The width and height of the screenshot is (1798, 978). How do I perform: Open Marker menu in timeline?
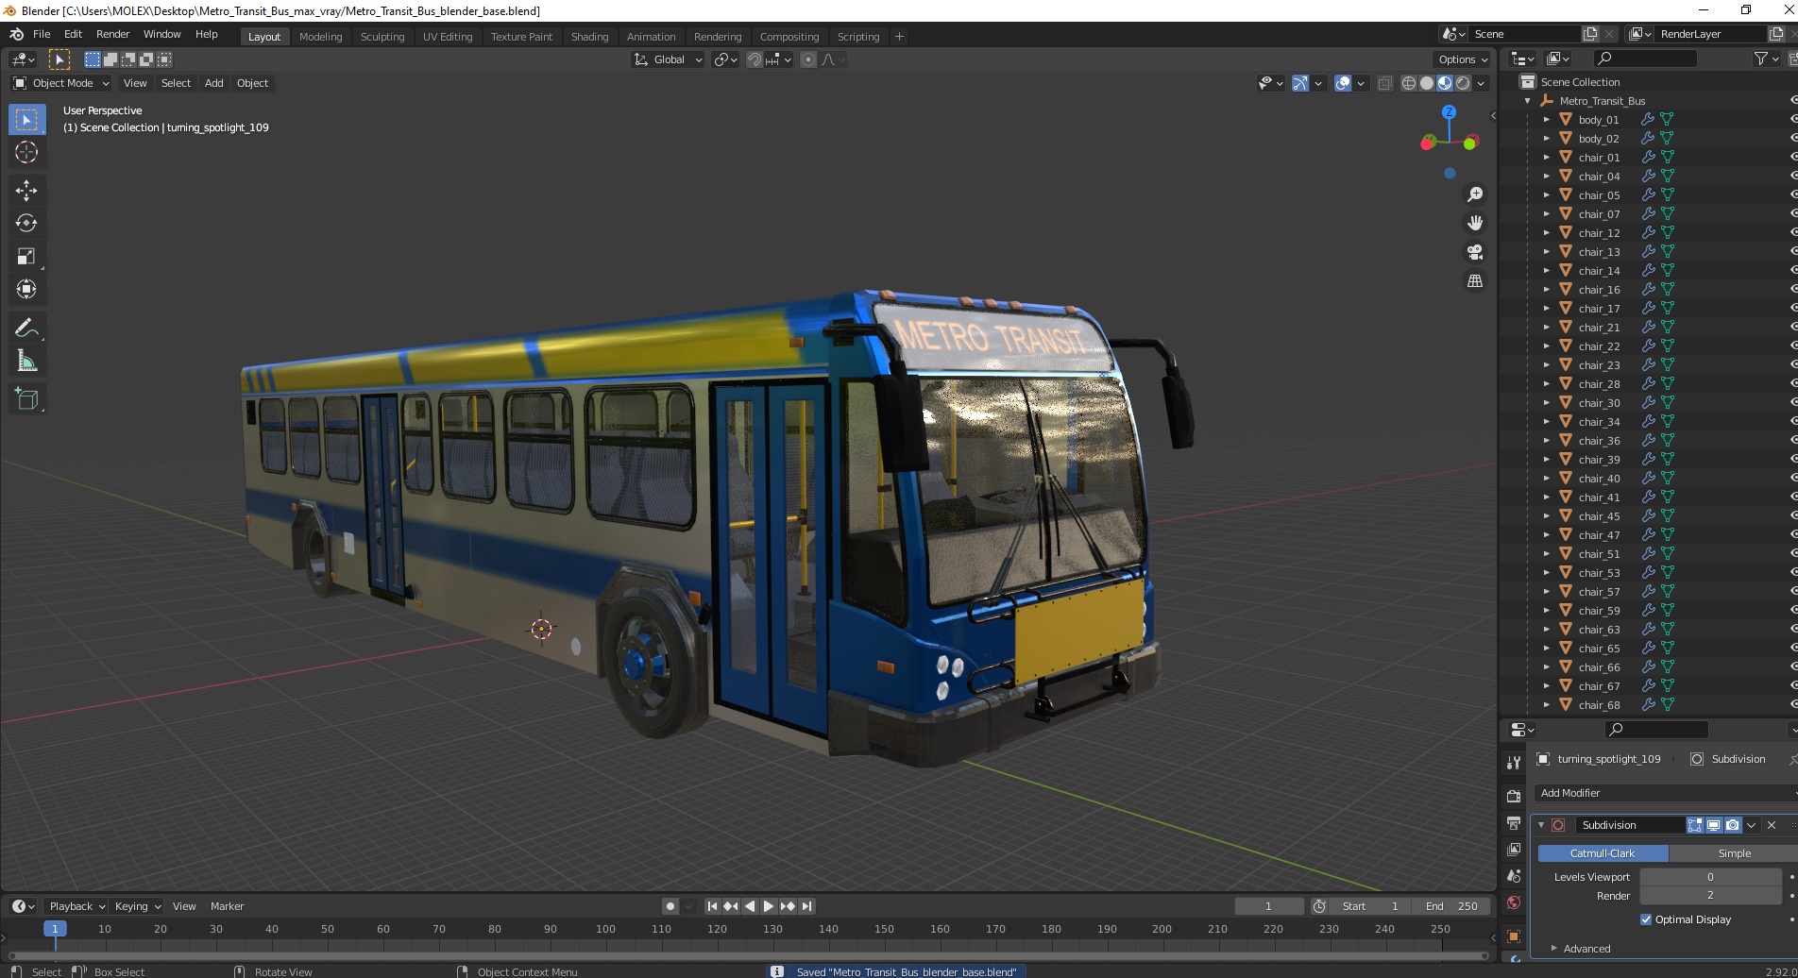pyautogui.click(x=227, y=906)
